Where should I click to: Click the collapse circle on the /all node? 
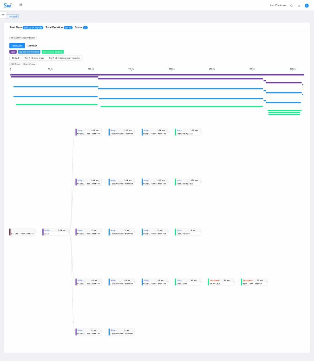69,232
